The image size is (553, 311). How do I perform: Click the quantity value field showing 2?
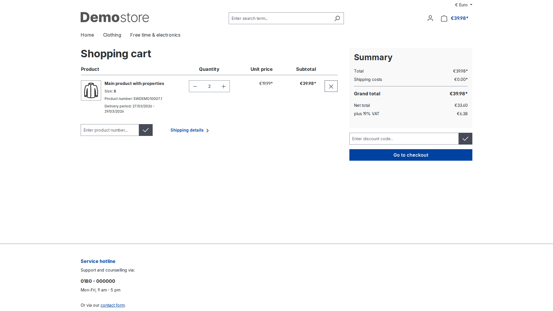(x=209, y=86)
